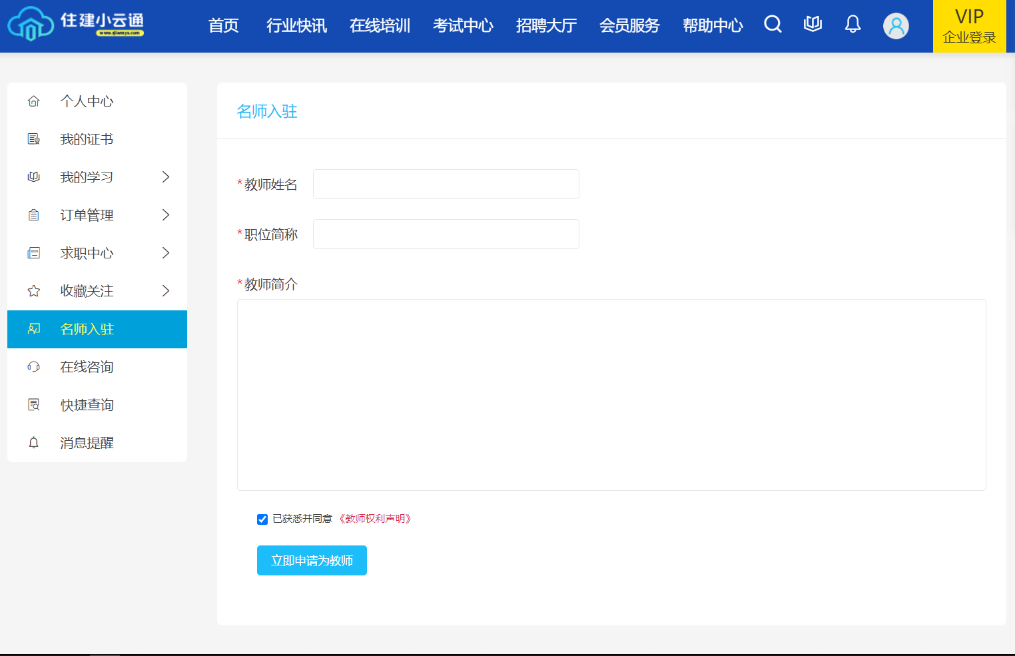Screen dimensions: 1015x656
Task: Expand the 求职中心 submenu chevron
Action: 166,253
